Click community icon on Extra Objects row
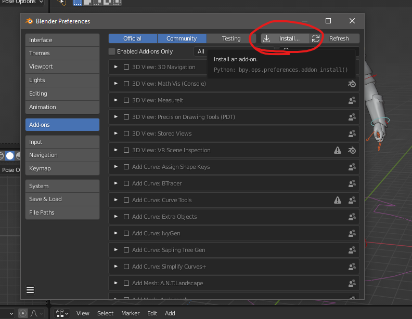Image resolution: width=412 pixels, height=319 pixels. coord(352,217)
